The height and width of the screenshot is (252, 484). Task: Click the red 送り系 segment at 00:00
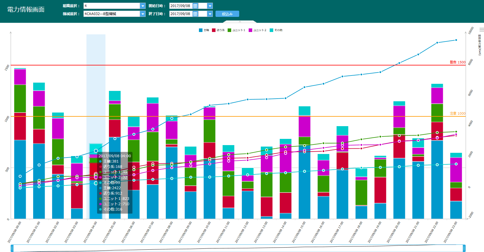[x=20, y=126]
